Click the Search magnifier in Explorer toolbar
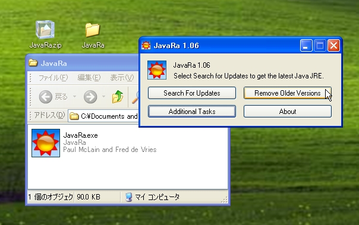 (x=135, y=97)
